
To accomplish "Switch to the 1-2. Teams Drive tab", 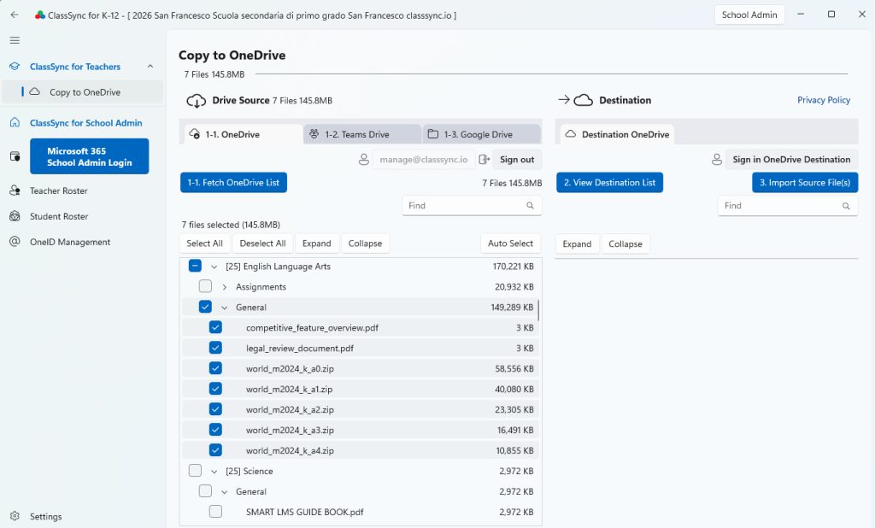I will tap(362, 134).
